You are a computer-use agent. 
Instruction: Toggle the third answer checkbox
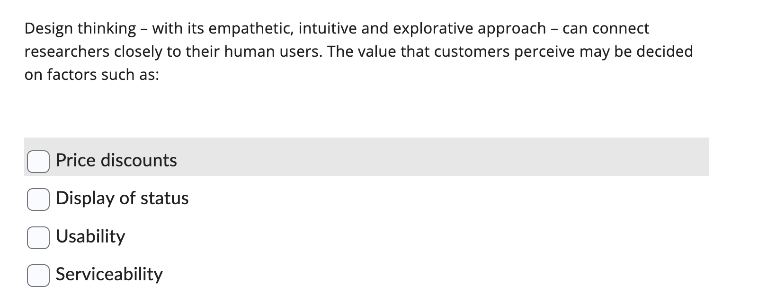tap(39, 237)
